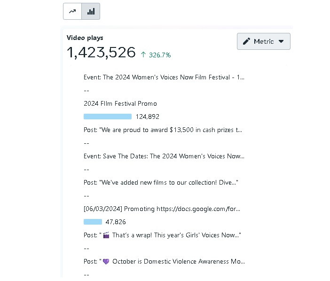This screenshot has height=281, width=330.
Task: Open the That's a wrap Girls' Voices post
Action: tap(162, 235)
